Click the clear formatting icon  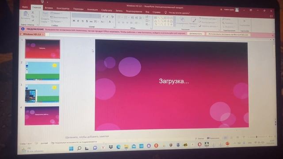(112, 17)
